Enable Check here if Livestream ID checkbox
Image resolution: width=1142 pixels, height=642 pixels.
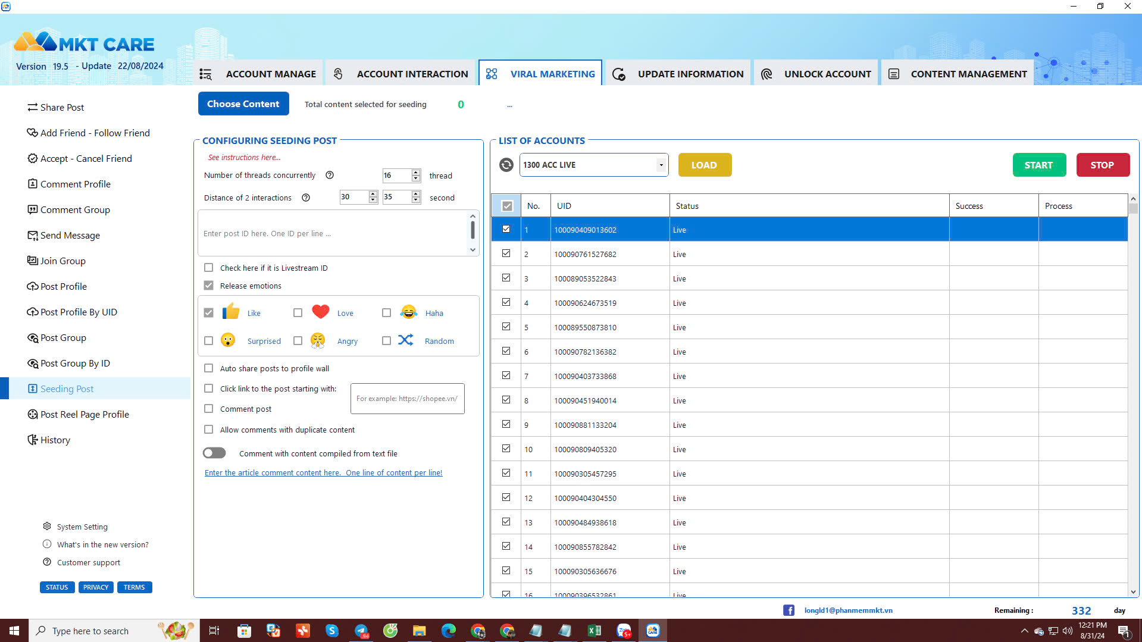208,268
